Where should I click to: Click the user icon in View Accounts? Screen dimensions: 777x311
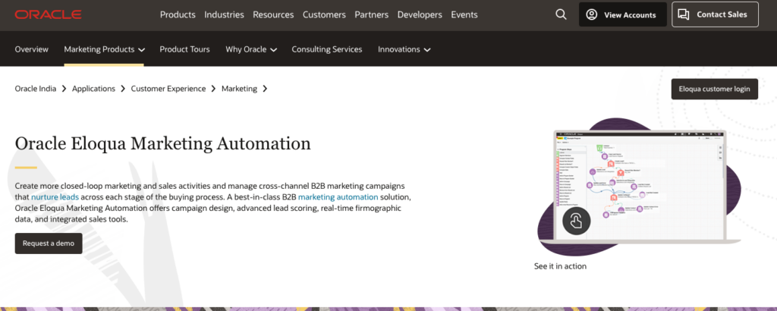(x=592, y=15)
